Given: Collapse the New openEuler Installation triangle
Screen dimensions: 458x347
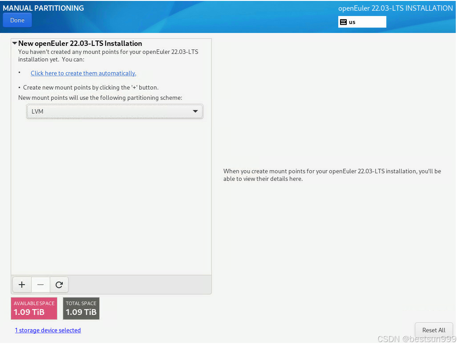Looking at the screenshot, I should pyautogui.click(x=15, y=44).
